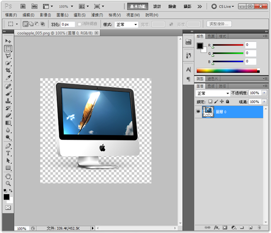Open the Arrange Documents dropdown
The image size is (271, 233).
pyautogui.click(x=84, y=6)
